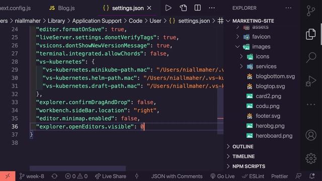
Task: Place cursor on "workbench.sideBar.location" key
Action: (x=82, y=110)
